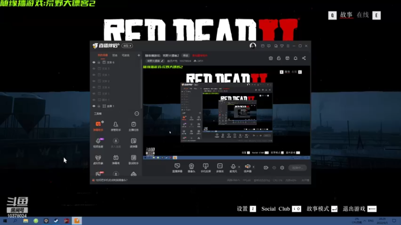Click the shirt skin icon in title bar
Screen dimensions: 401x225
point(282,46)
